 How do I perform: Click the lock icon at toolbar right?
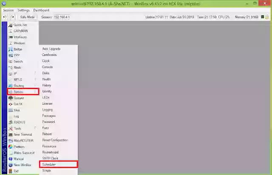(267, 17)
